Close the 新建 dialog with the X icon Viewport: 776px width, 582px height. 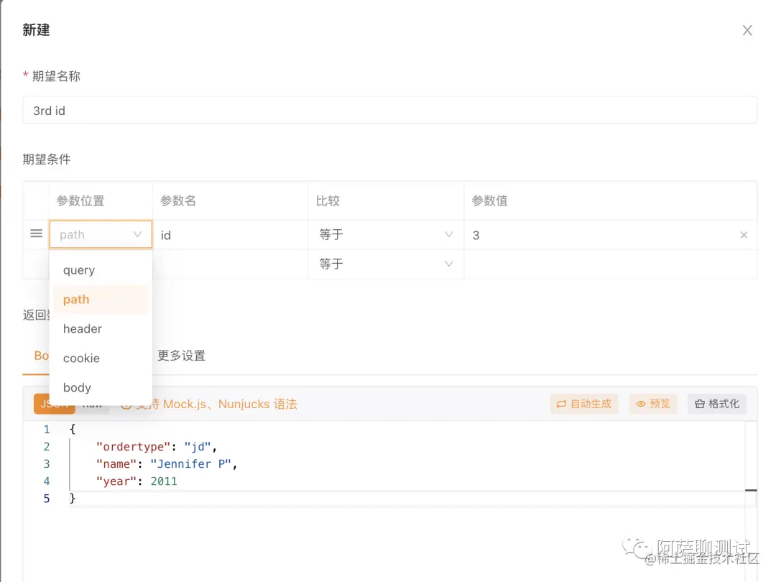coord(747,31)
